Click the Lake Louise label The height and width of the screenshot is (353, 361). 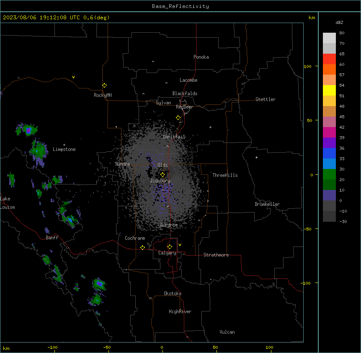click(x=8, y=203)
